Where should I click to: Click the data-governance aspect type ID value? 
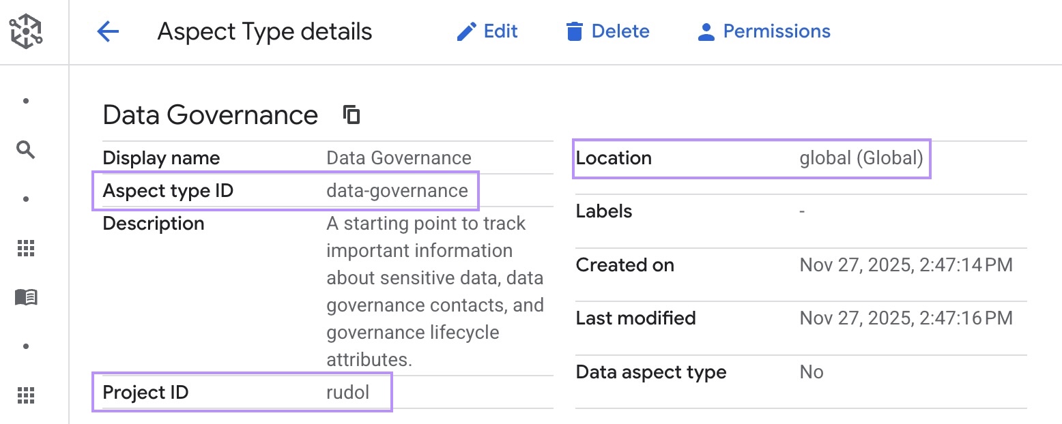point(397,191)
